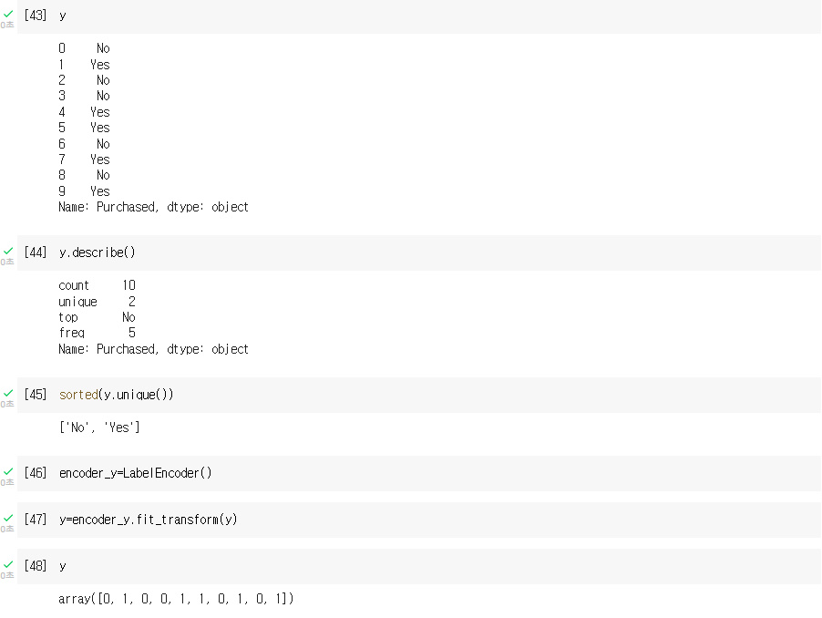
Task: Click the 'count 10' output line
Action: [97, 285]
